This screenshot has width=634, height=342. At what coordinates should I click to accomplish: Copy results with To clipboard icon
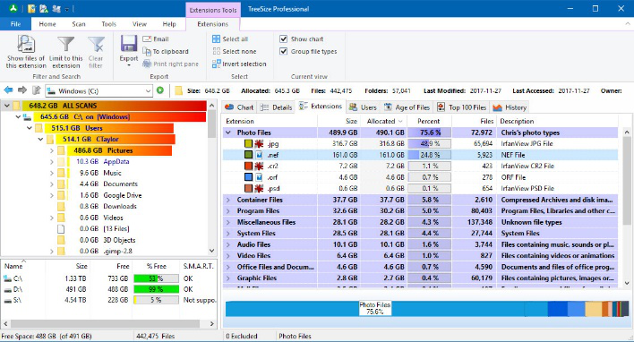click(147, 51)
